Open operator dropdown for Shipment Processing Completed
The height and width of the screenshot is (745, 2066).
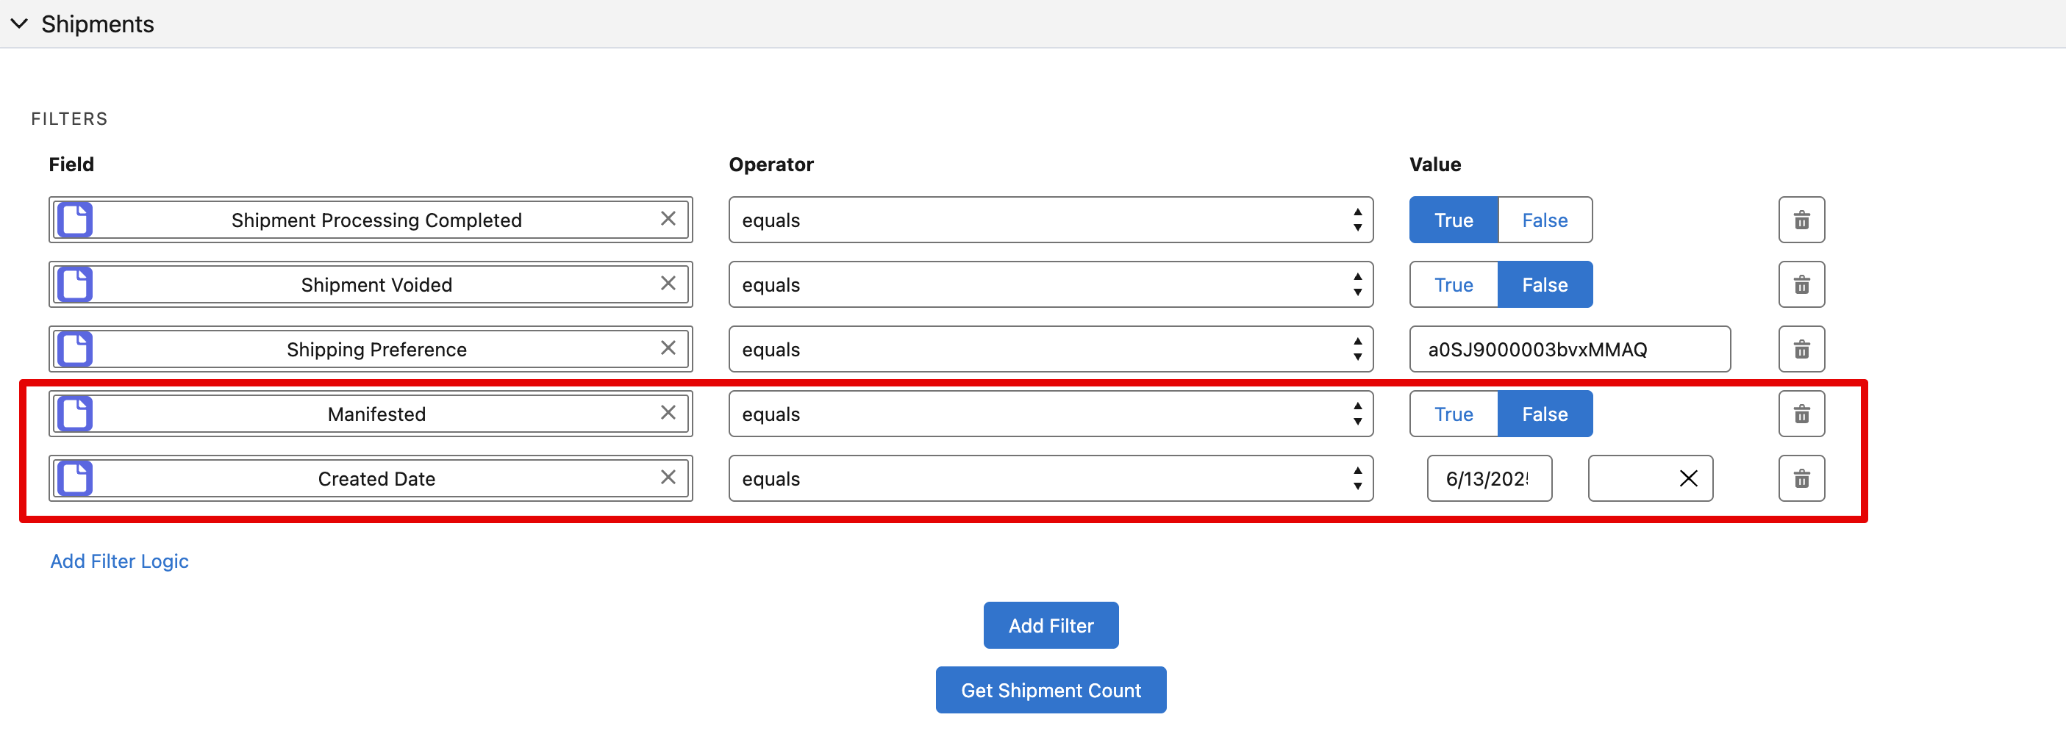pos(1050,220)
